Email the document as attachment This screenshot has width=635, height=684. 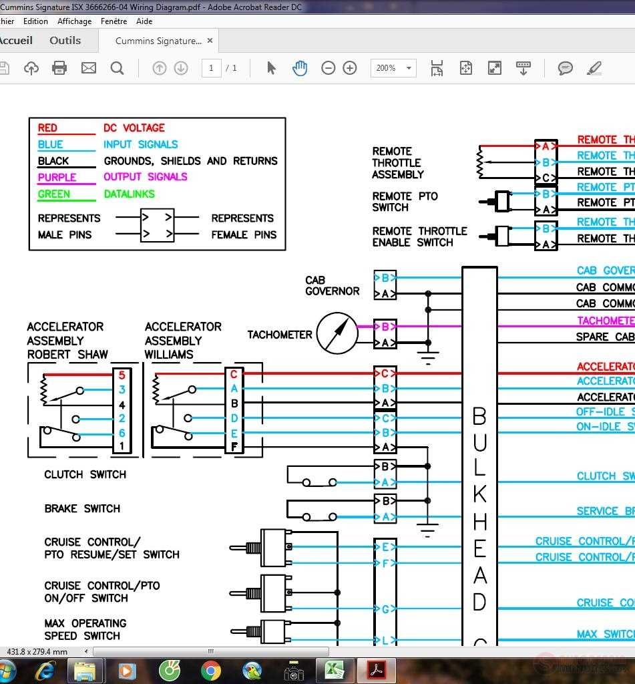(x=87, y=67)
